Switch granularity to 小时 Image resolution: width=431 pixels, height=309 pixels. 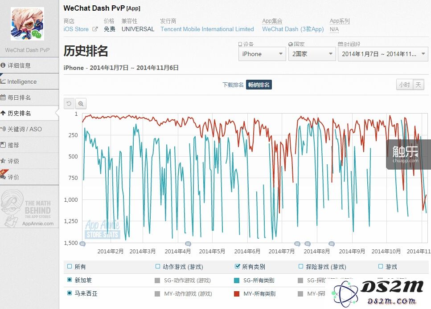(x=404, y=85)
